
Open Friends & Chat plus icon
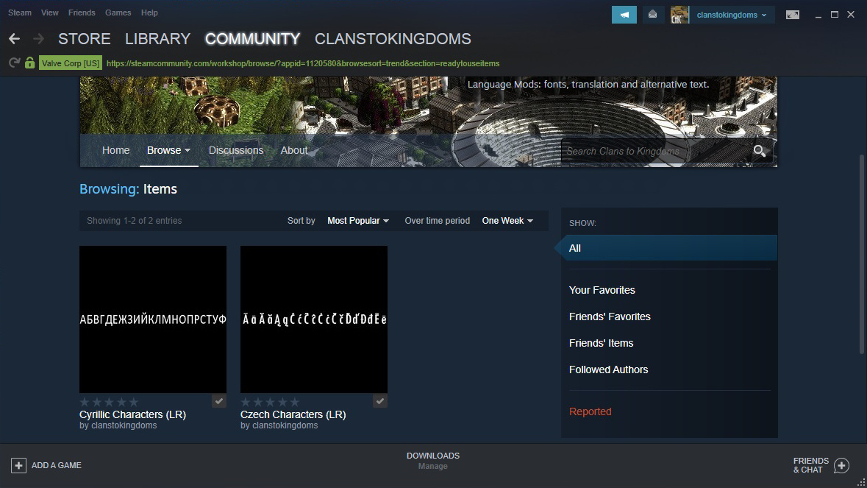[841, 465]
